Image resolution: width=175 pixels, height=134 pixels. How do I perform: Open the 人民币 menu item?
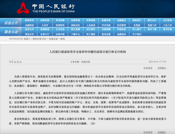pyautogui.click(x=45, y=25)
